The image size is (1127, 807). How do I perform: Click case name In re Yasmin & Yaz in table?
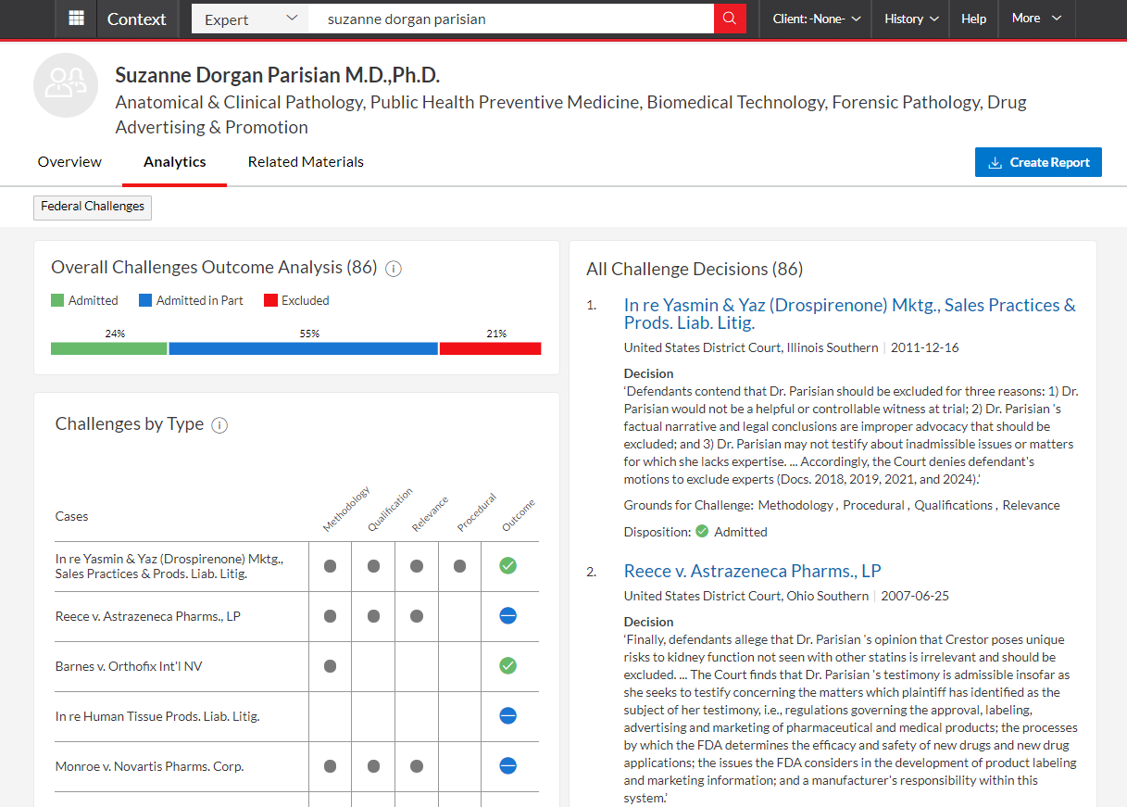tap(169, 566)
